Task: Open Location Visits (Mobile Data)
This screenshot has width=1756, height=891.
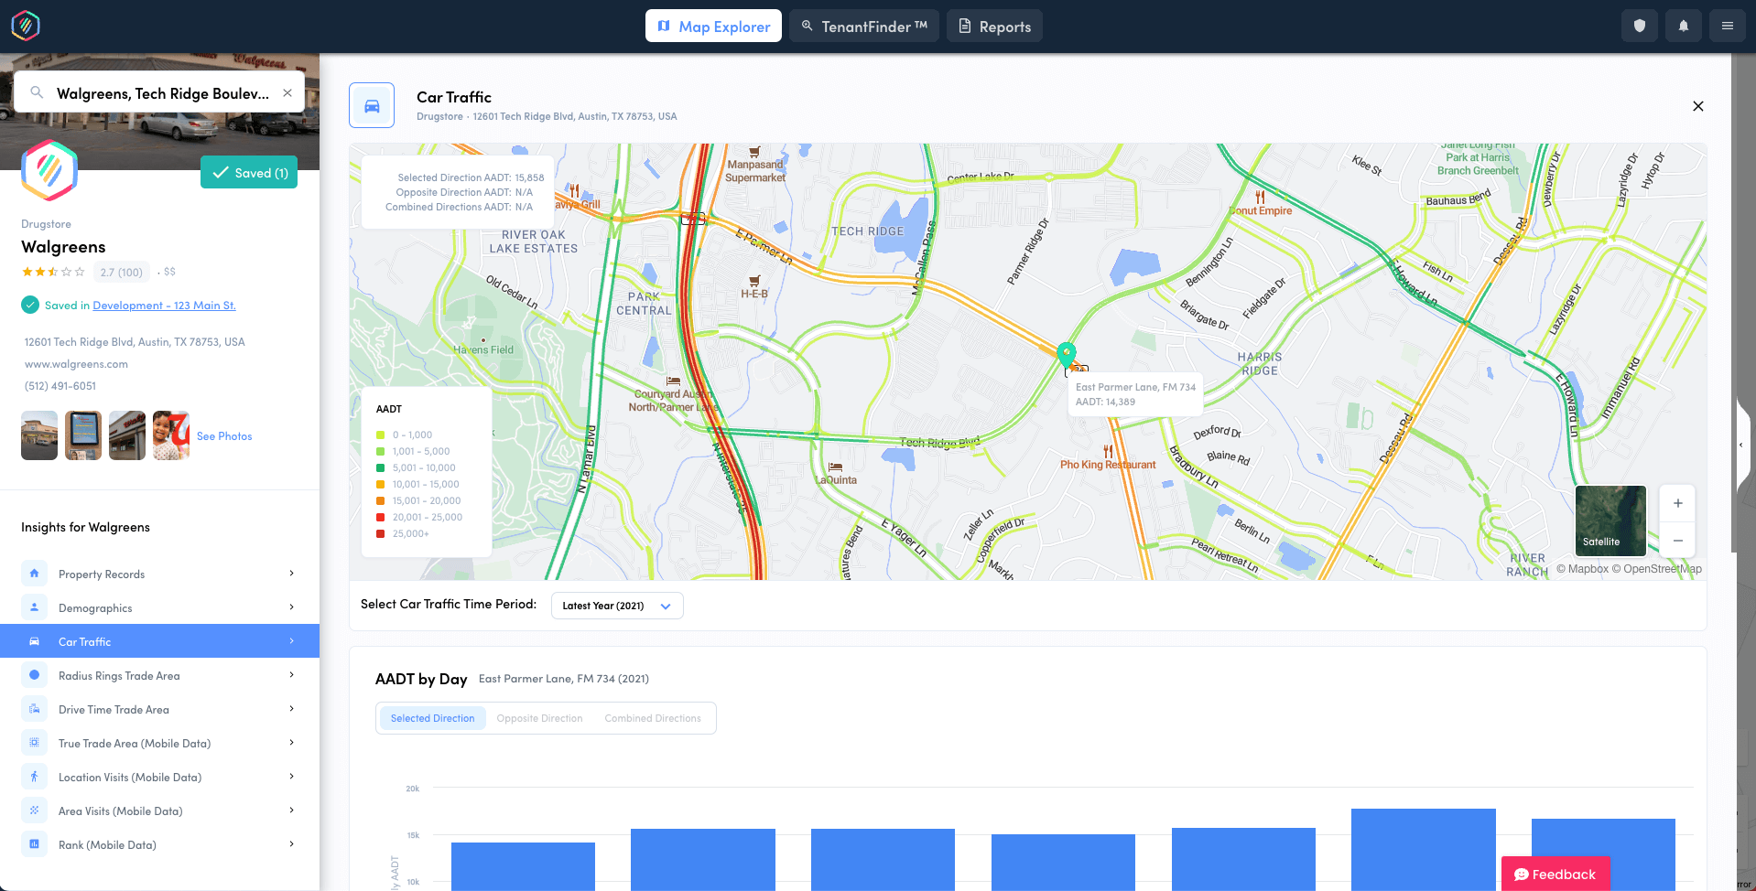Action: (34, 776)
